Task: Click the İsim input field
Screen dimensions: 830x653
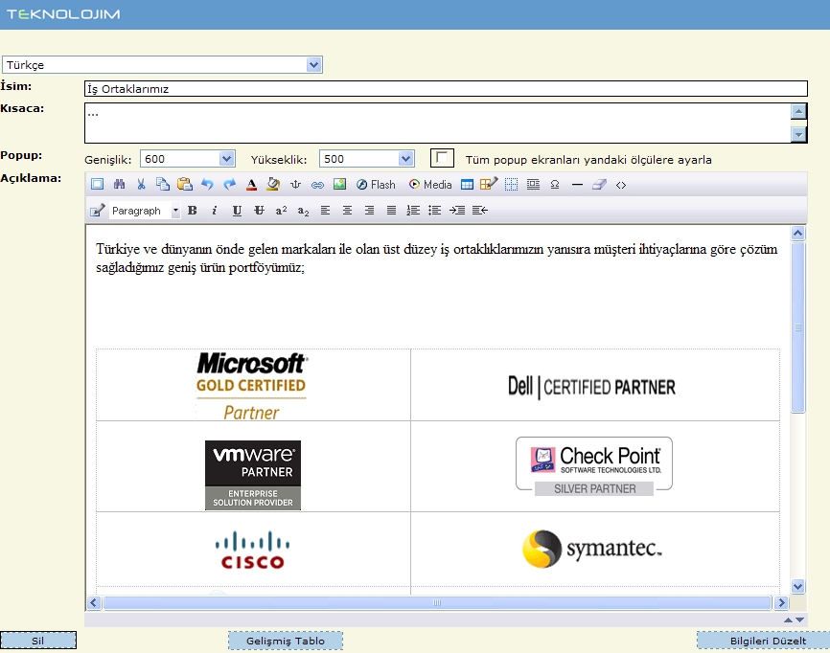Action: click(447, 89)
